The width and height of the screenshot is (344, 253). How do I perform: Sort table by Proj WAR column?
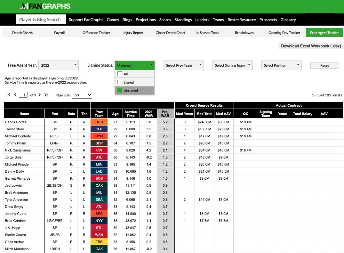point(165,114)
